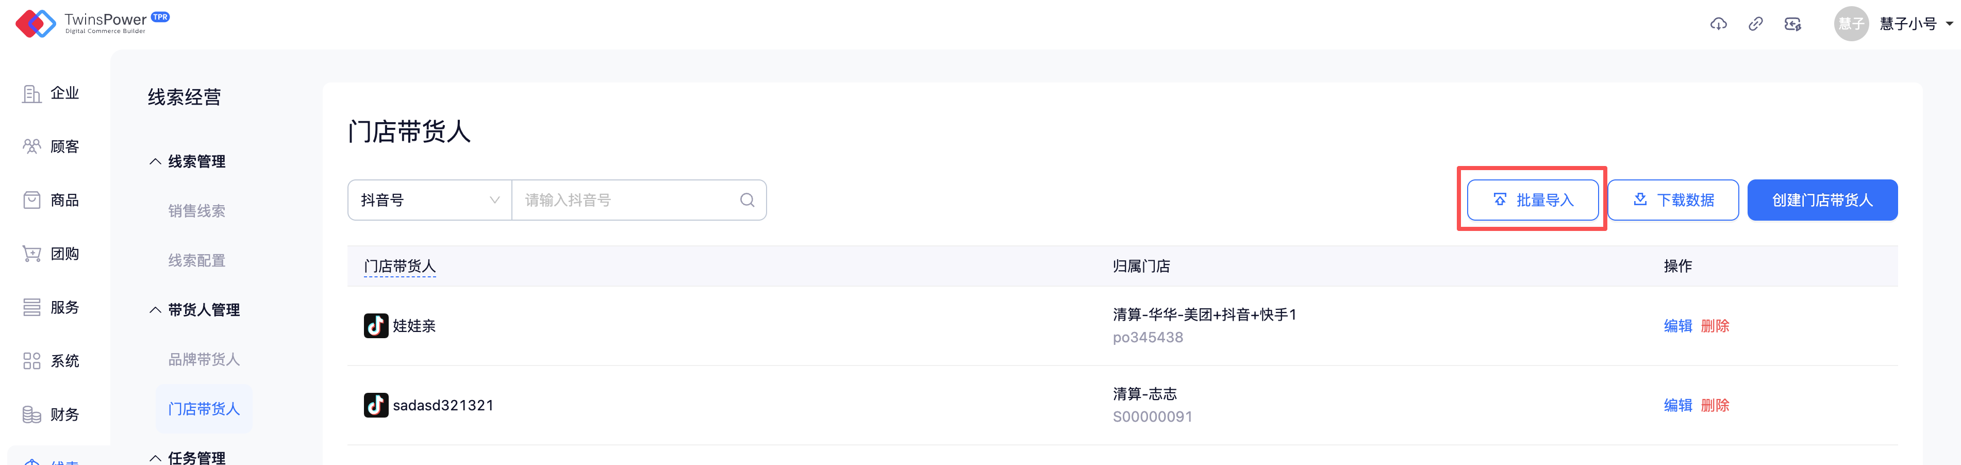
Task: Open the 抖音号 search type dropdown
Action: [429, 200]
